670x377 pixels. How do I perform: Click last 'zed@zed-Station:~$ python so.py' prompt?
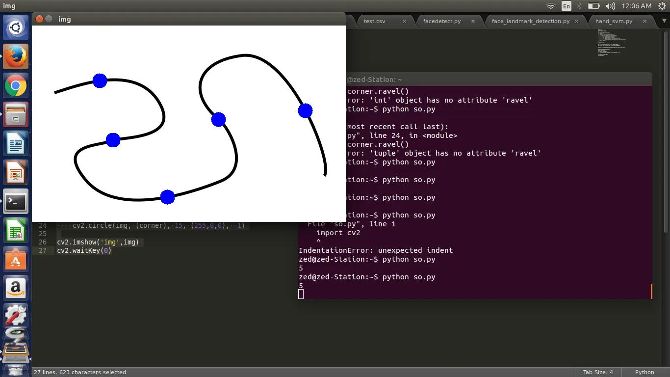[x=367, y=277]
